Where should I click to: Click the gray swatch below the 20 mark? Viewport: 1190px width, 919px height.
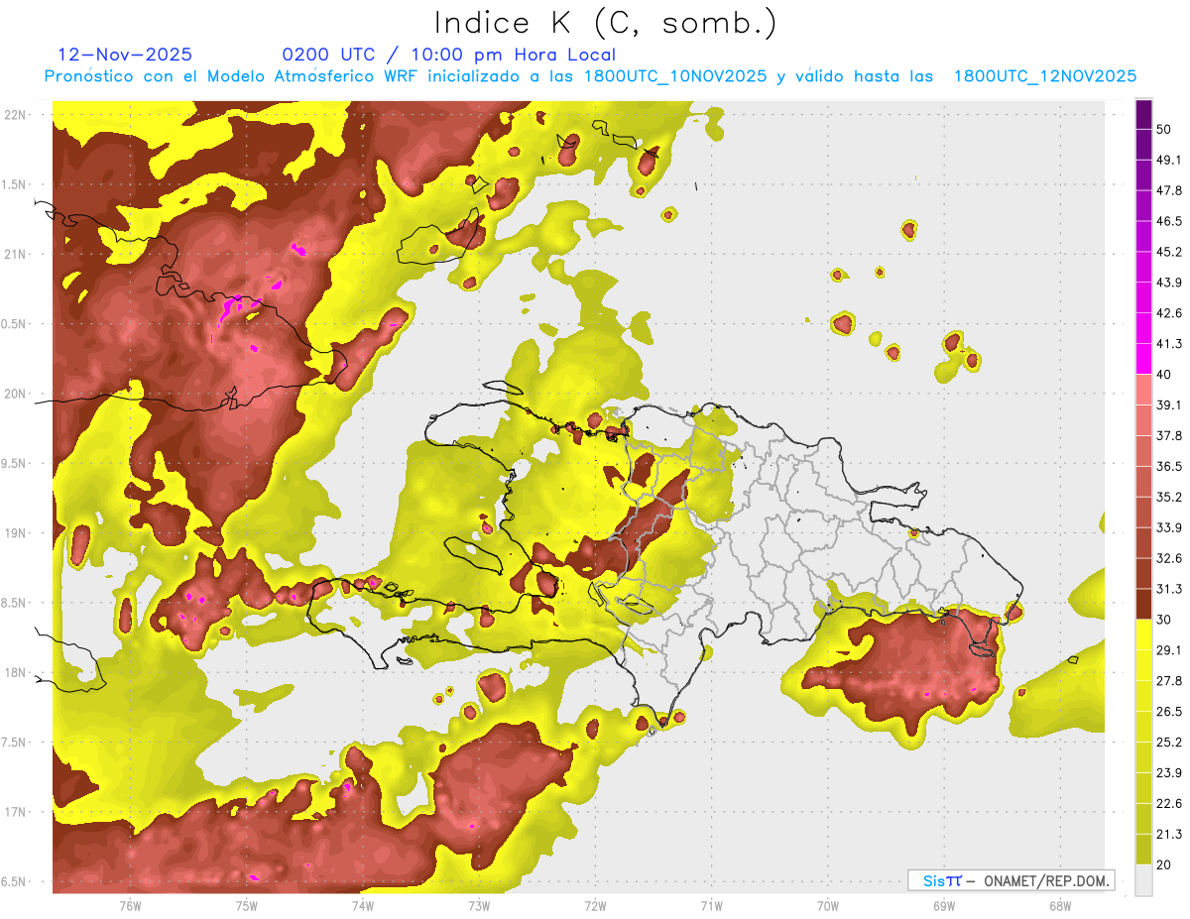point(1143,879)
